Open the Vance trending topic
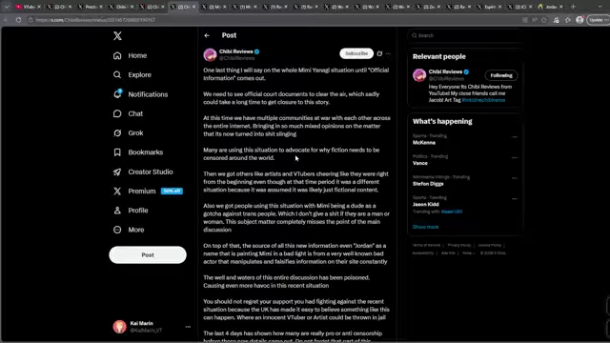The height and width of the screenshot is (343, 610). (x=420, y=163)
